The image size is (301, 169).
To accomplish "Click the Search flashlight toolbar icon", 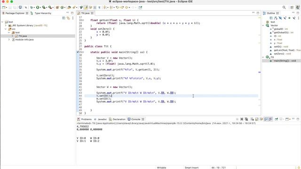I will [74, 8].
